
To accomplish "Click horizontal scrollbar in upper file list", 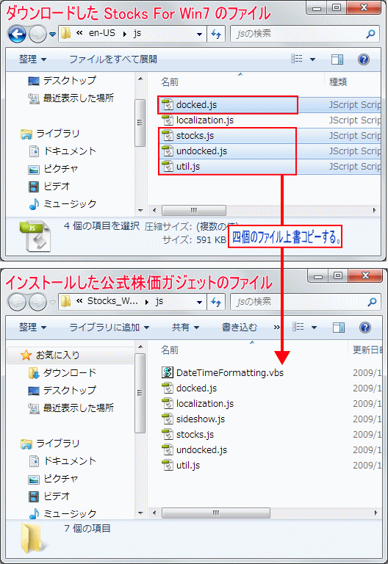I will click(x=194, y=210).
